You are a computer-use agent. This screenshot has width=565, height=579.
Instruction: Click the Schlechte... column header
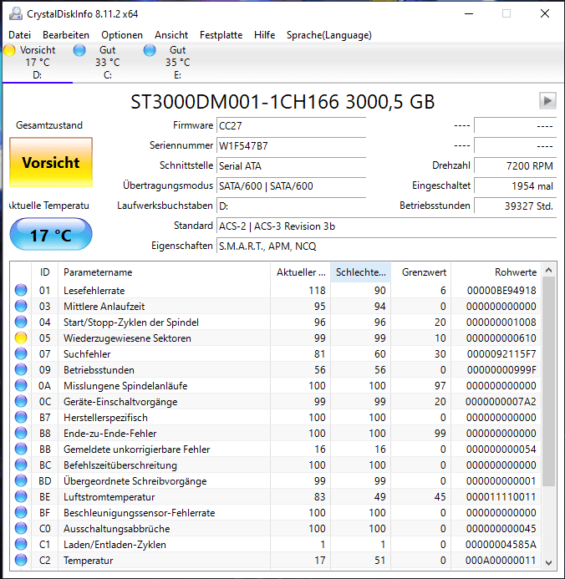tap(361, 272)
